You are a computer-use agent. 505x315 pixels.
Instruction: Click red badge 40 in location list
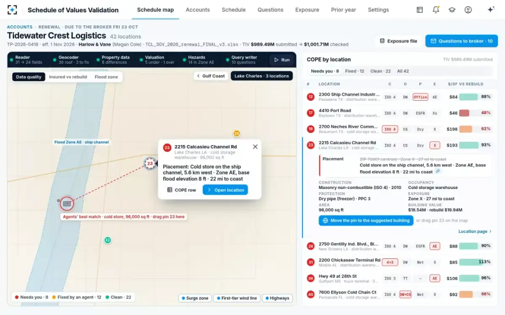311,294
